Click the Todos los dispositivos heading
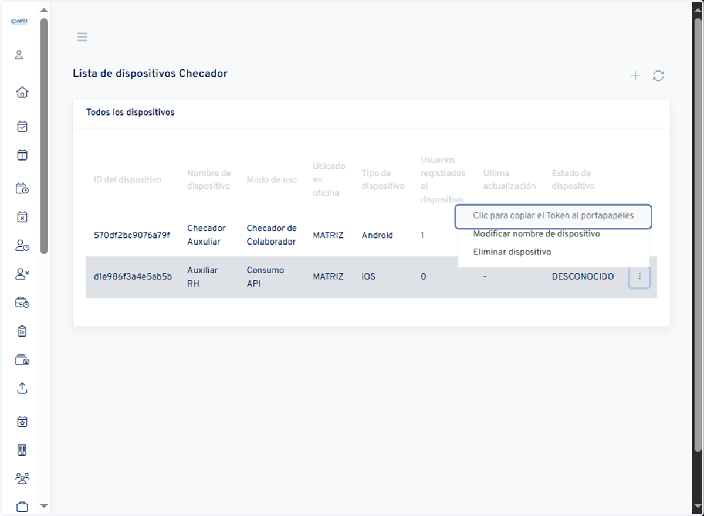 [130, 112]
